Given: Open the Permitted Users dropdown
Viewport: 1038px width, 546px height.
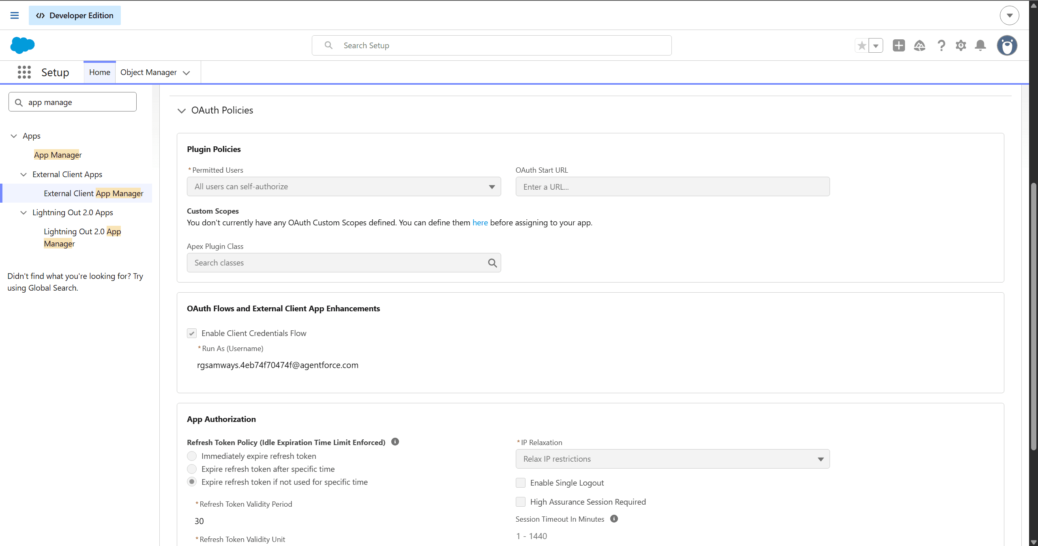Looking at the screenshot, I should pyautogui.click(x=344, y=186).
